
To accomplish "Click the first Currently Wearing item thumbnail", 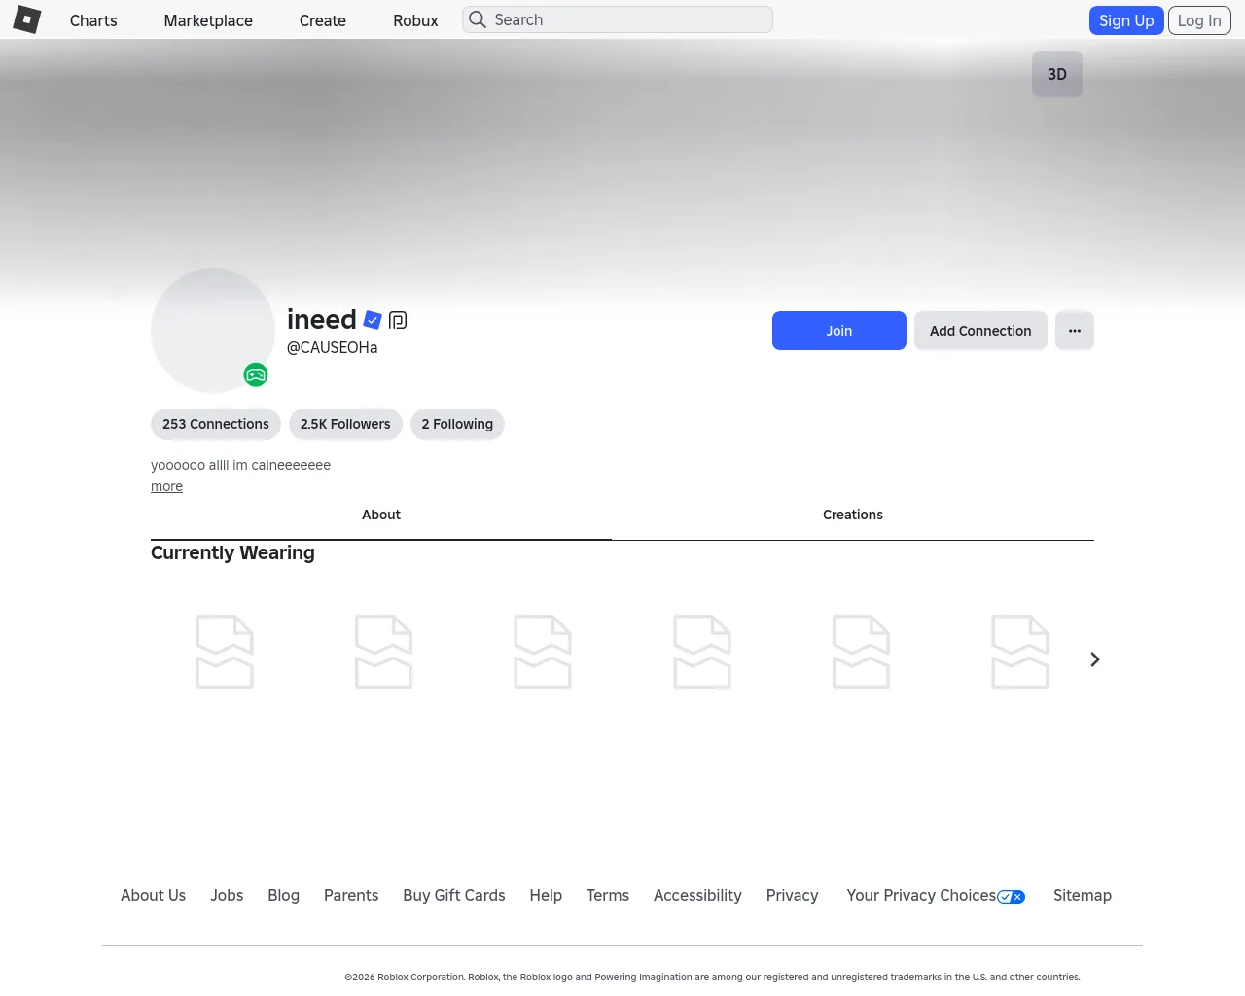I will 225,652.
